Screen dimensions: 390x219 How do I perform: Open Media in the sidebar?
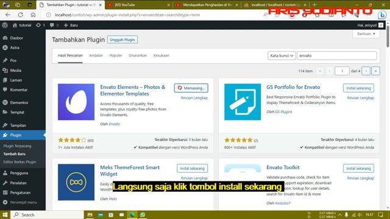click(x=15, y=71)
